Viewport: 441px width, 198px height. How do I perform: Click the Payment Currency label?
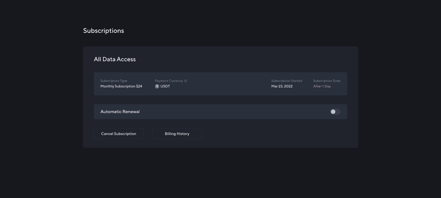[x=169, y=81]
